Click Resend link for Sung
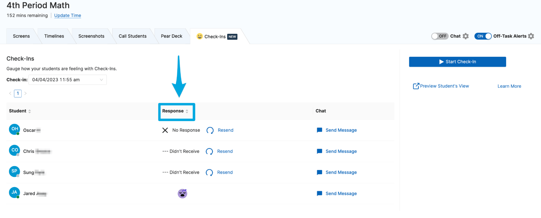541x218 pixels. (225, 172)
